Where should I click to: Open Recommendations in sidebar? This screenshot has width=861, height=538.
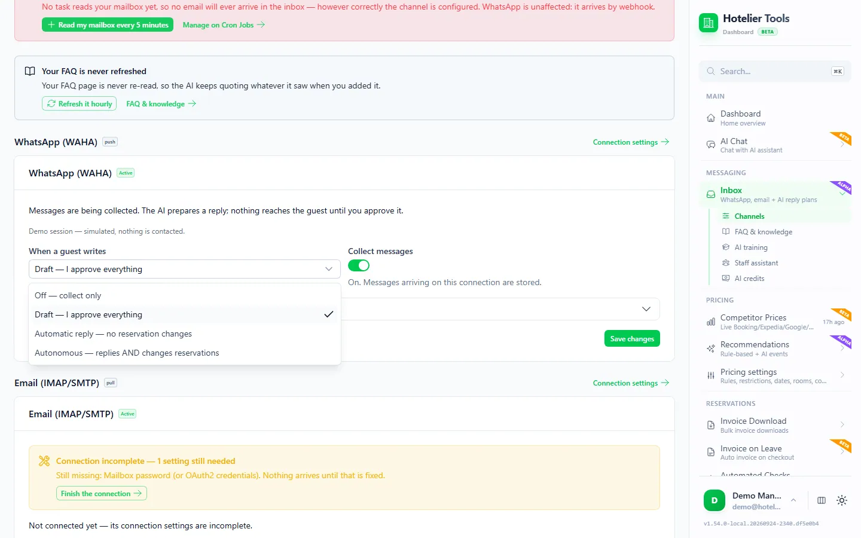(x=775, y=349)
